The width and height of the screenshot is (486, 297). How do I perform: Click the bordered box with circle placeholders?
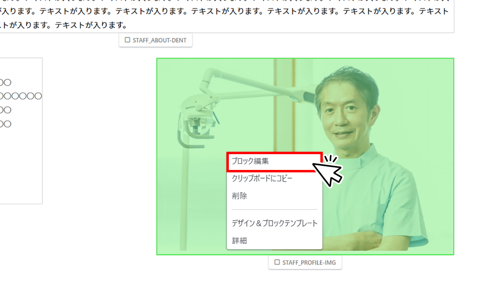click(21, 131)
